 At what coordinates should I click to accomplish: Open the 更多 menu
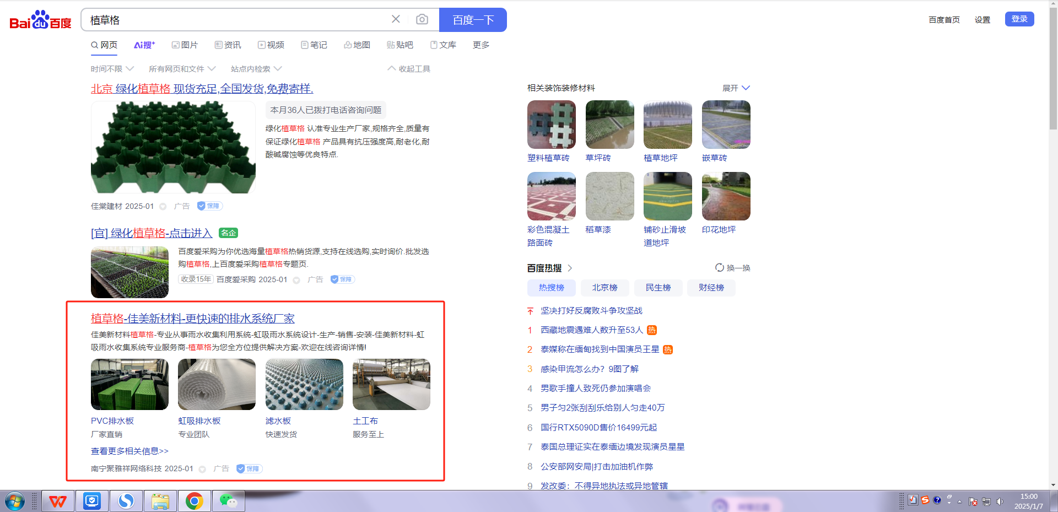point(481,45)
